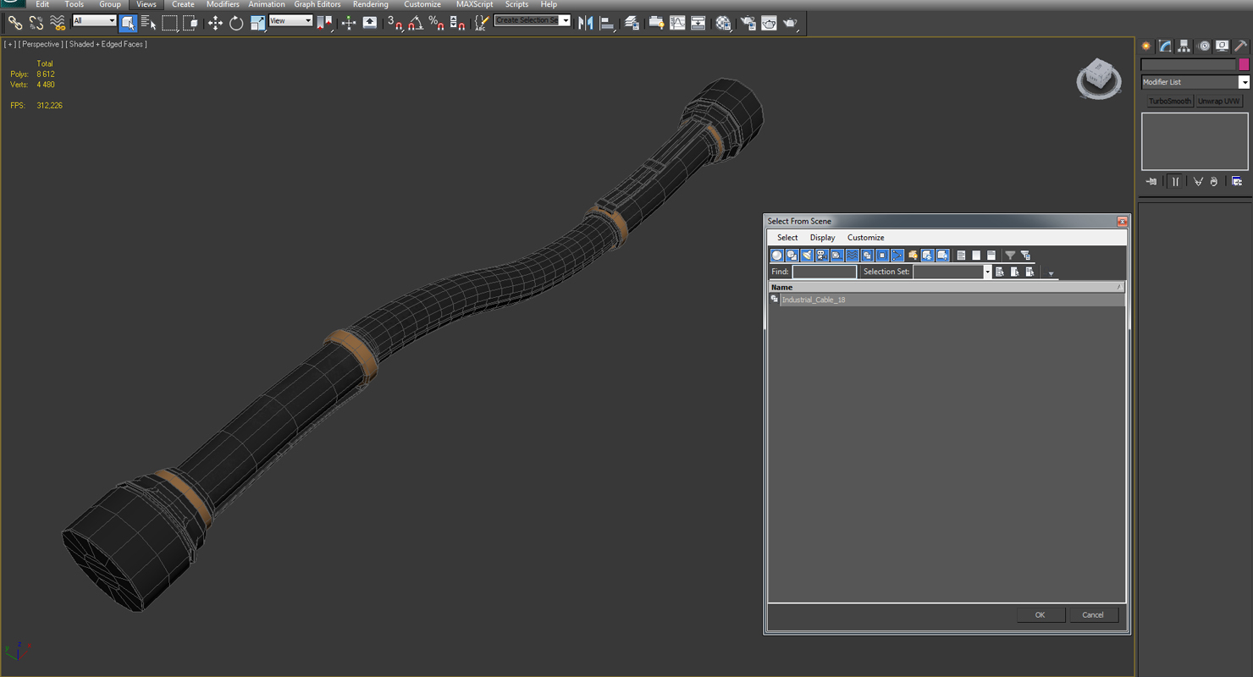1253x677 pixels.
Task: Open the Rendering menu
Action: (x=370, y=4)
